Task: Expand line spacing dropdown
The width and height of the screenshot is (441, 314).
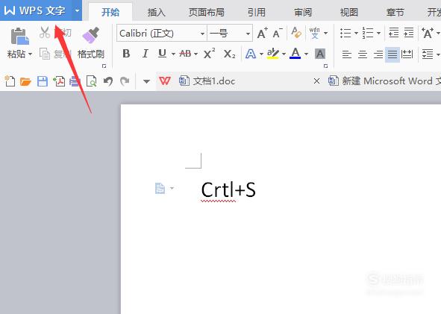Action: pyautogui.click(x=437, y=54)
